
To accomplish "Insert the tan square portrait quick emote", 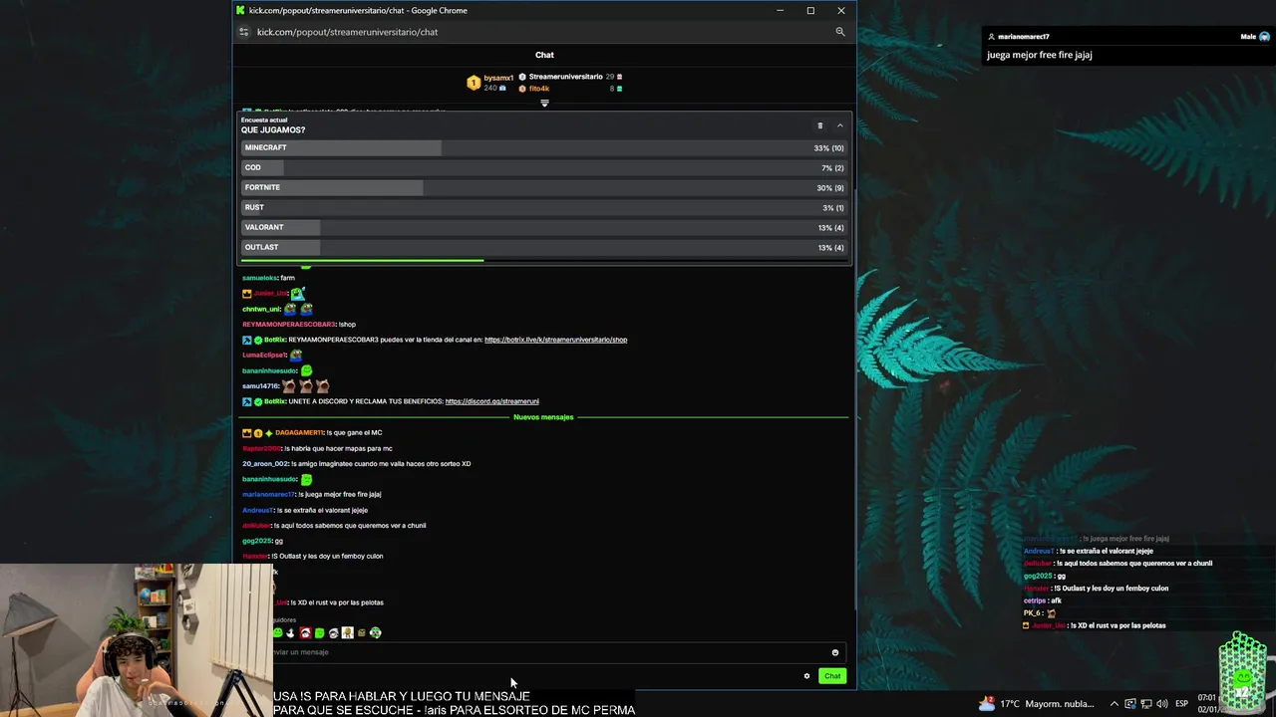I will (x=347, y=632).
